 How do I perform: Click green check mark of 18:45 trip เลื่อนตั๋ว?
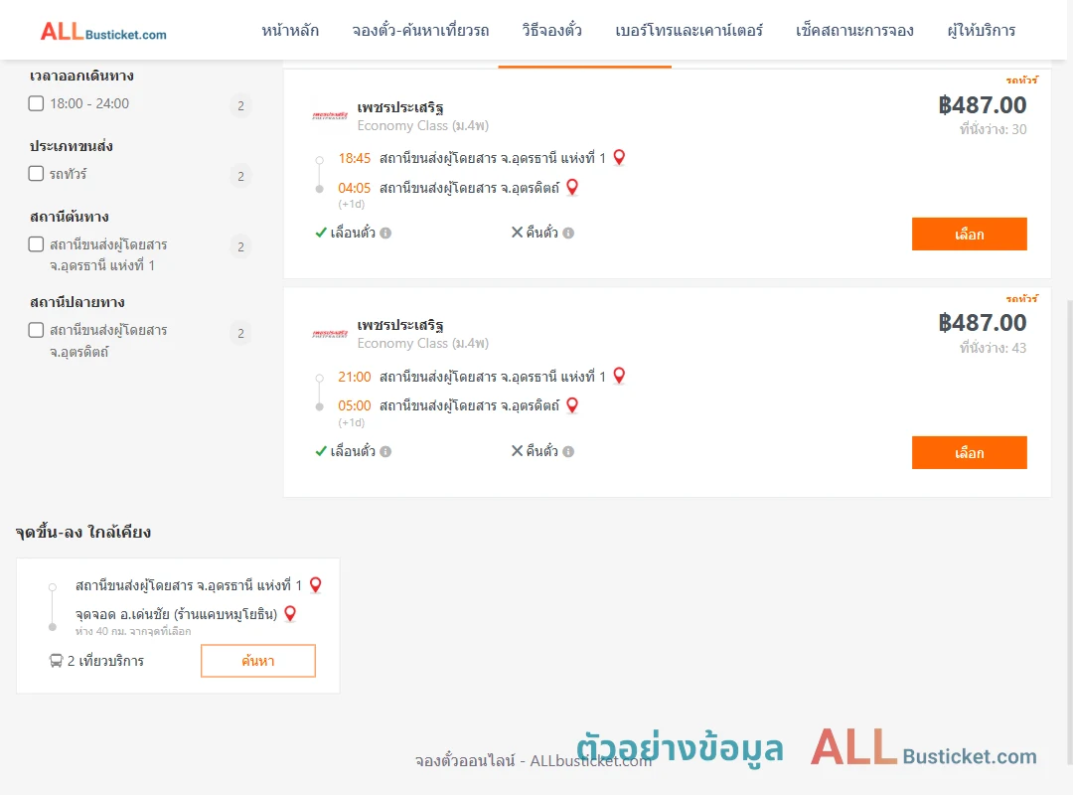[321, 233]
